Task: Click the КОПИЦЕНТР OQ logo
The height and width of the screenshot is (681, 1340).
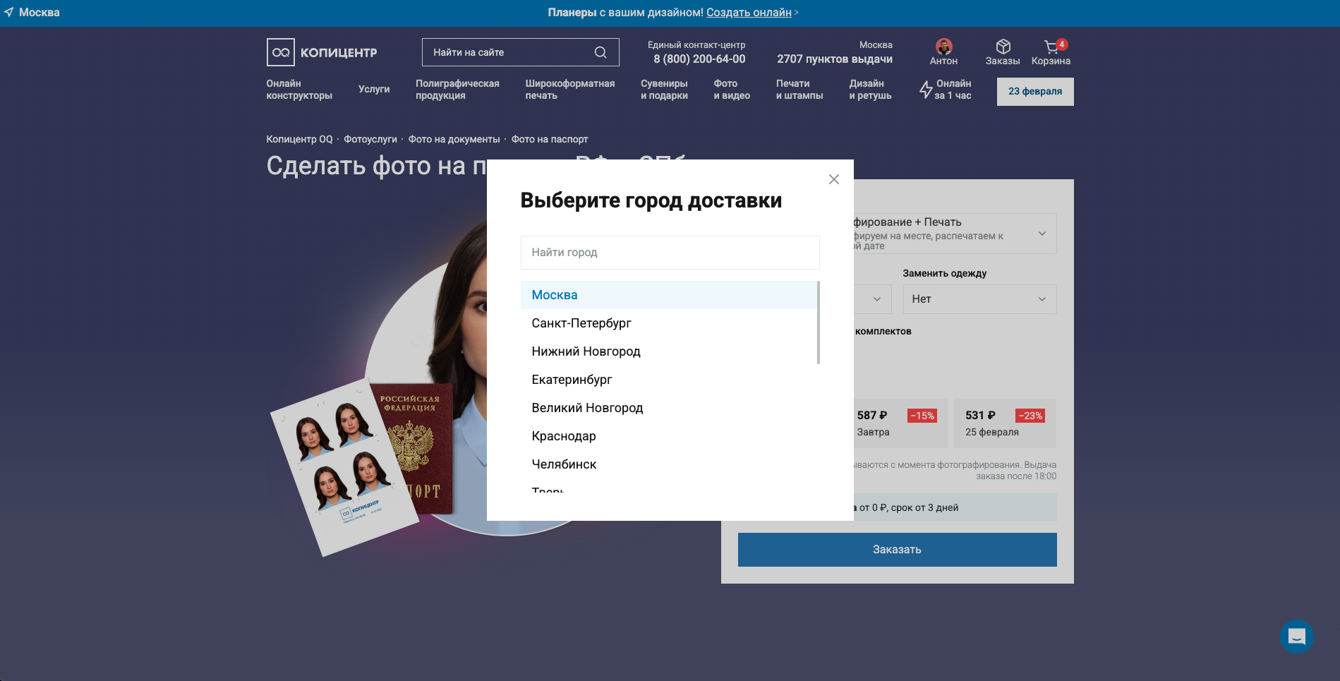Action: click(x=322, y=52)
